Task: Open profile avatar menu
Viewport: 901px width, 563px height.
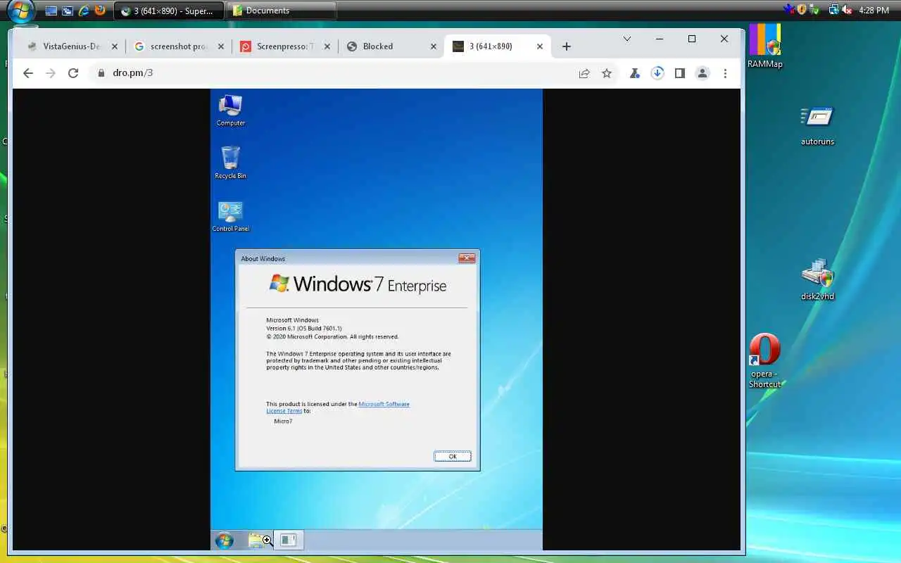Action: pyautogui.click(x=702, y=73)
